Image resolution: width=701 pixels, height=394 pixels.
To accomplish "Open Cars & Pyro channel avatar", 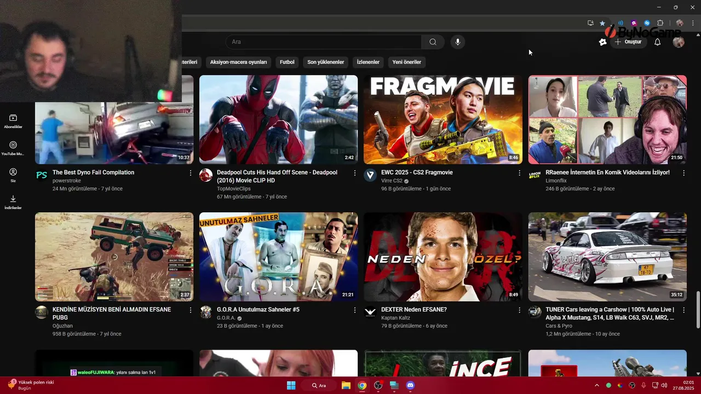I will [x=535, y=312].
